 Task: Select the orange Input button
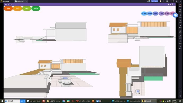[x=18, y=8]
